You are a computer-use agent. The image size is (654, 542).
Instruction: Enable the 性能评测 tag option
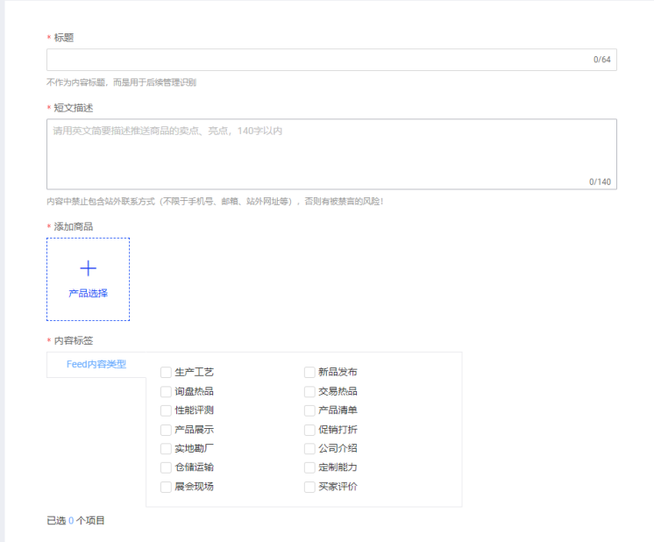[166, 410]
